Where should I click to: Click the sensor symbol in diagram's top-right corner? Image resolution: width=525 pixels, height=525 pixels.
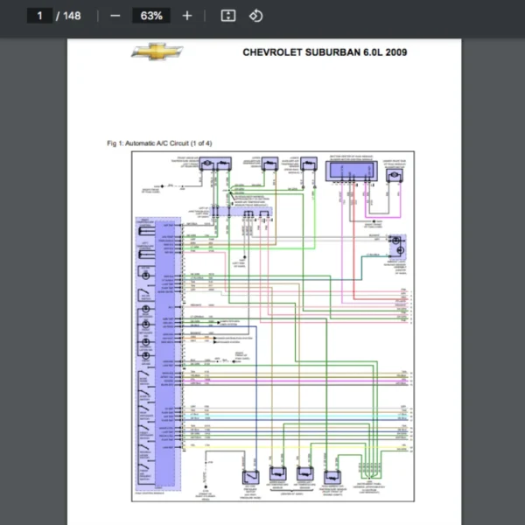pyautogui.click(x=394, y=174)
